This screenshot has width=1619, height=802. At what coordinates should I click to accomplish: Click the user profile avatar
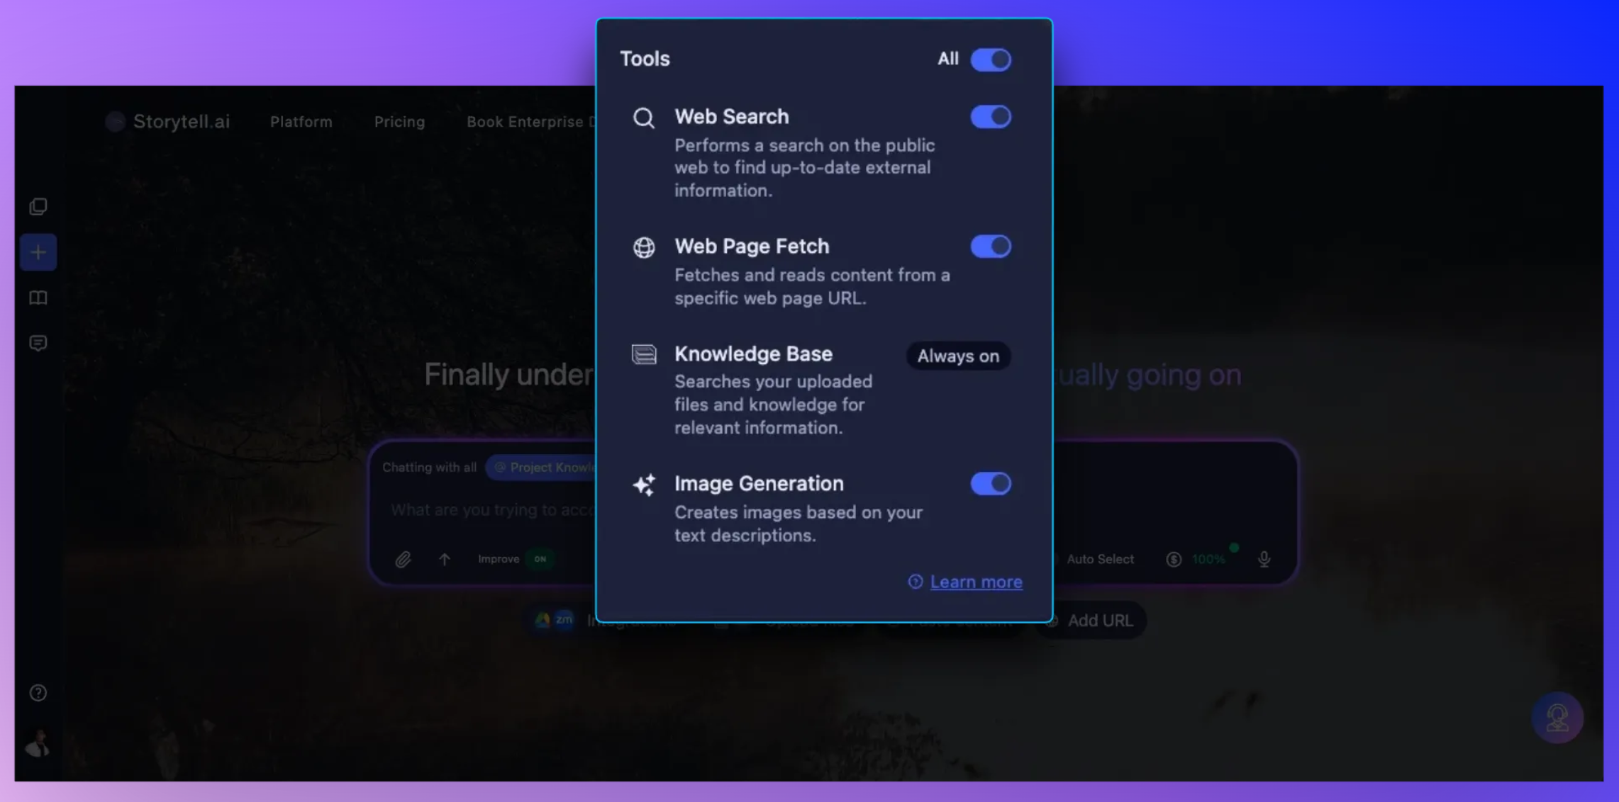[38, 742]
